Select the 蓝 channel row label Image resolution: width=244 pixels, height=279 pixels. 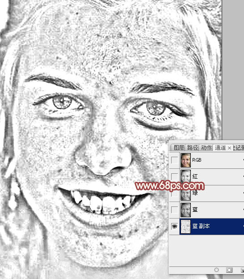click(195, 210)
